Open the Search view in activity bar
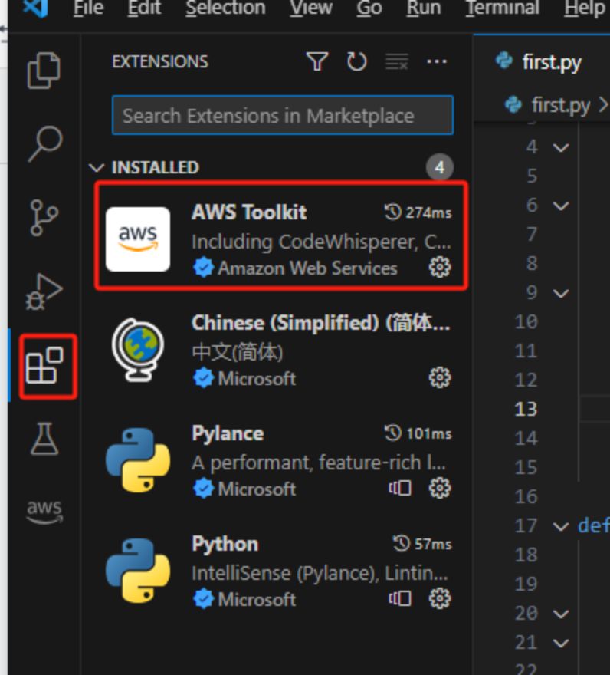Image resolution: width=610 pixels, height=675 pixels. (x=44, y=143)
